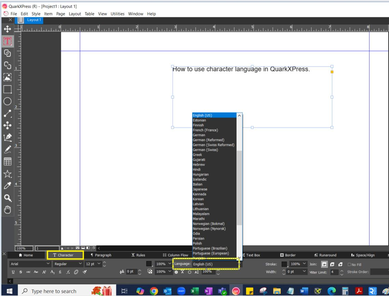Enable the No Fill checkbox
This screenshot has height=296, width=389.
pyautogui.click(x=350, y=264)
